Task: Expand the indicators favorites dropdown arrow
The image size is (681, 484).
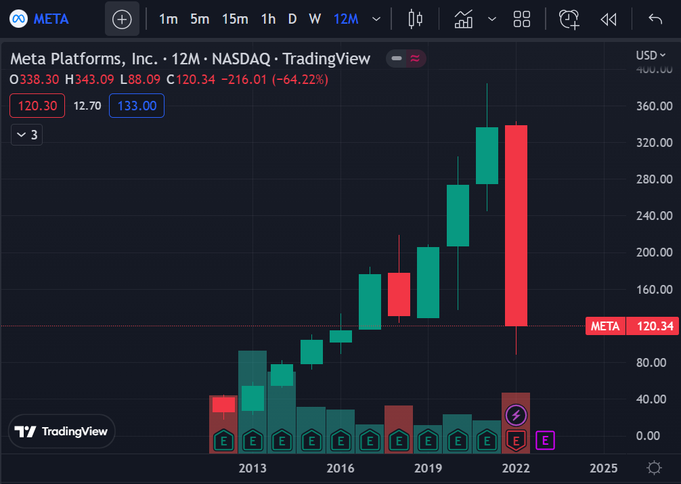Action: point(492,19)
